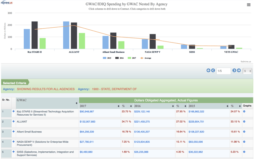The height and width of the screenshot is (159, 254).
Task: Go to next results page
Action: (x=234, y=71)
